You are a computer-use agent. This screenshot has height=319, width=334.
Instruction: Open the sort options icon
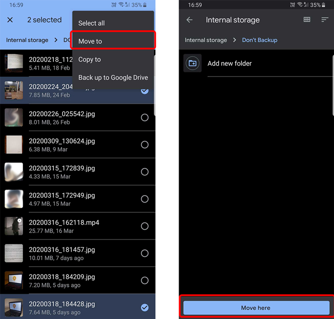click(325, 20)
